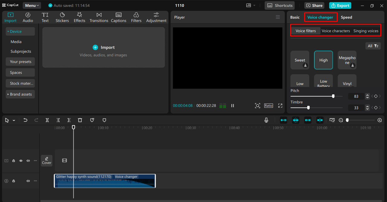The image size is (387, 202).
Task: Lock the audio track
Action: pos(14,181)
